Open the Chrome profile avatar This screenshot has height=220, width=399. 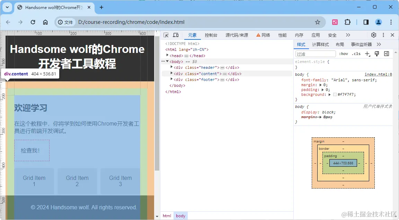coord(378,22)
